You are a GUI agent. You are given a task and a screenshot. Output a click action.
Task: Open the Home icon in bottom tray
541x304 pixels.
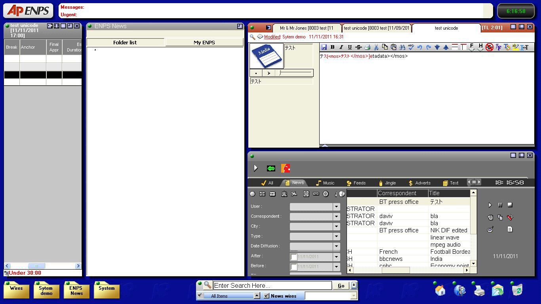pos(440,291)
